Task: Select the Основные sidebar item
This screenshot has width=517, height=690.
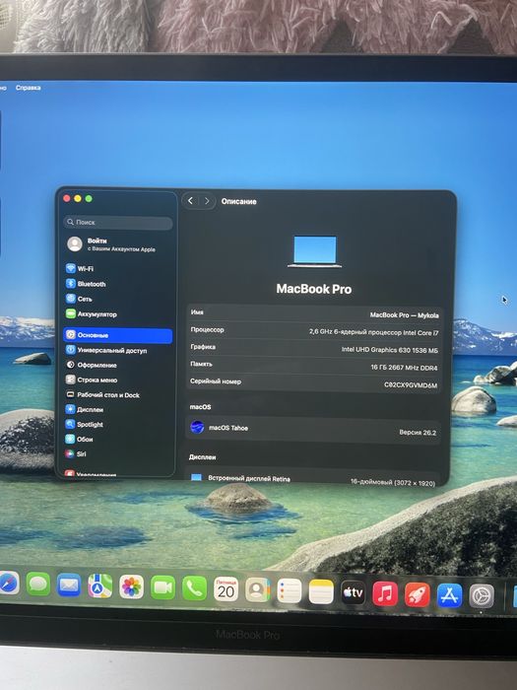Action: (118, 335)
